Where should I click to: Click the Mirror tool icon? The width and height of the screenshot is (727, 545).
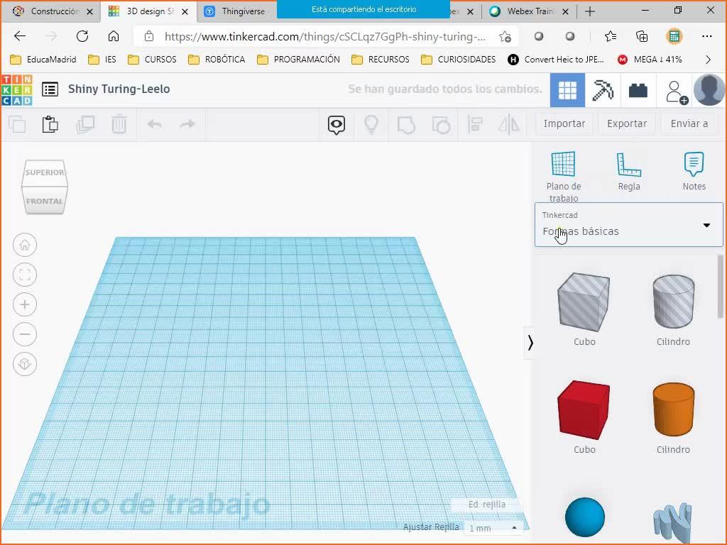[x=509, y=124]
